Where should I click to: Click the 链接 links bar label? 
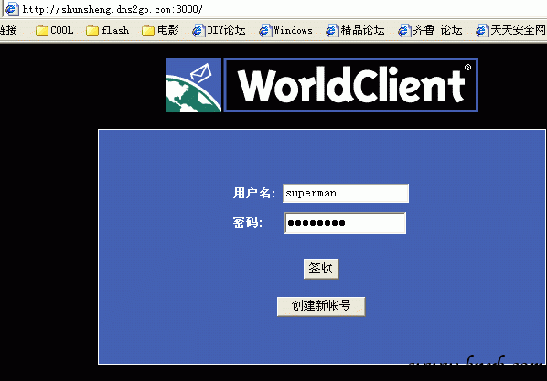coord(8,30)
